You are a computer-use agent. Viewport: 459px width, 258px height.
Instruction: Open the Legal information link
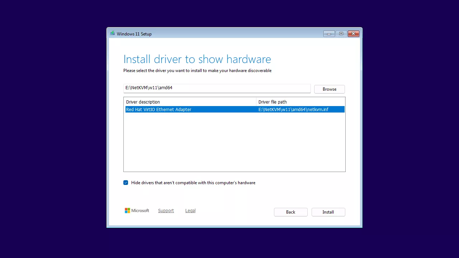(190, 210)
